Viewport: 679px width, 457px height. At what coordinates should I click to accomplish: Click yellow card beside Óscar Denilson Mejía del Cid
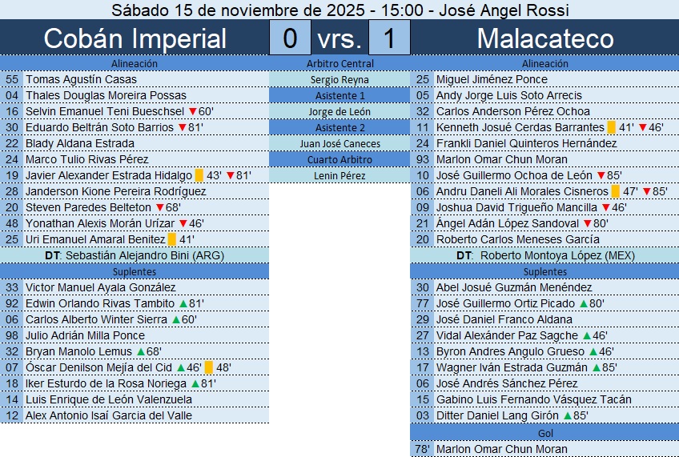point(209,367)
